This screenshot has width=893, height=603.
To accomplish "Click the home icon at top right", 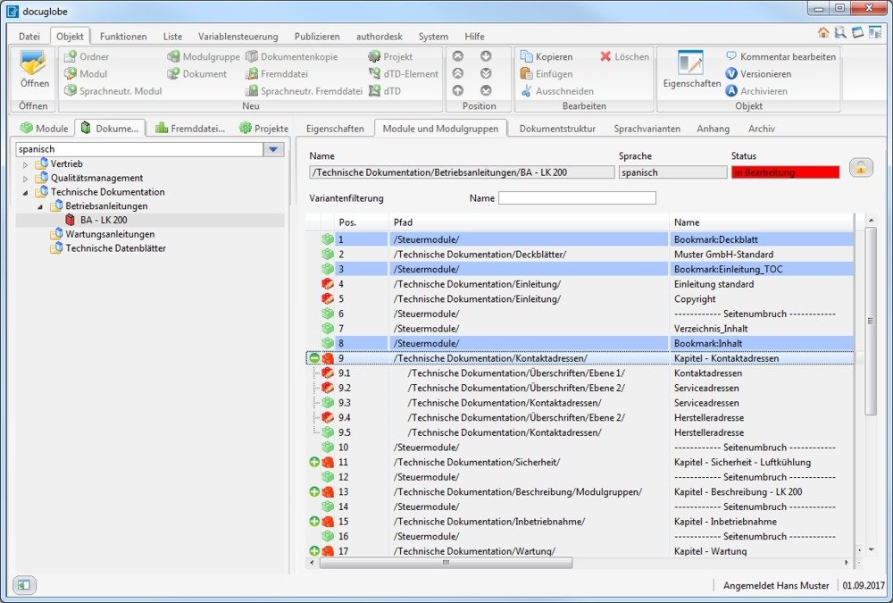I will (823, 32).
